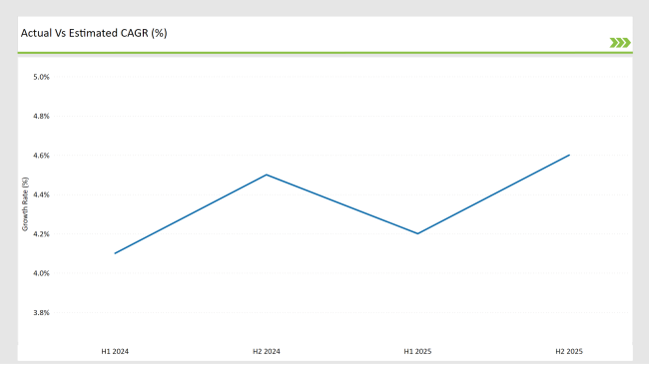Click the '5.0%' y-axis label
649x369 pixels.
(41, 77)
